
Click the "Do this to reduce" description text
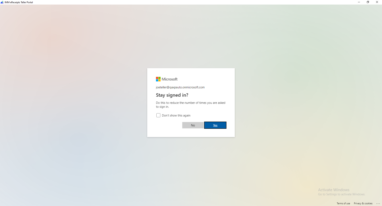(190, 105)
